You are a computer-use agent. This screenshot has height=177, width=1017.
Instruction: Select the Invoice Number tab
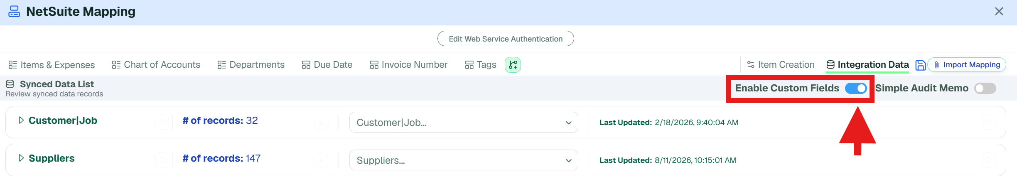[x=409, y=65]
